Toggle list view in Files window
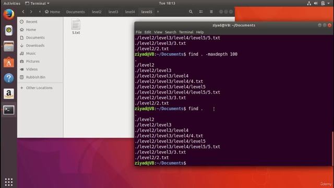This screenshot has height=188, width=334. click(x=201, y=11)
